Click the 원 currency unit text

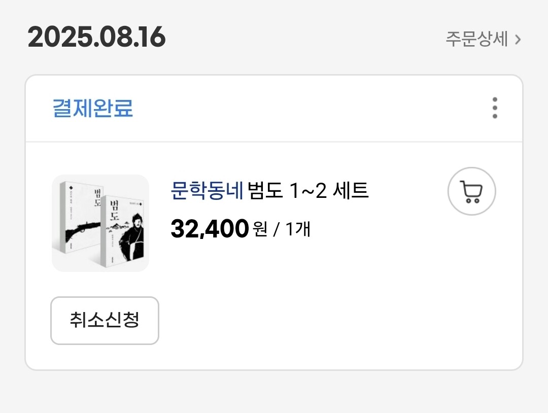pos(260,229)
